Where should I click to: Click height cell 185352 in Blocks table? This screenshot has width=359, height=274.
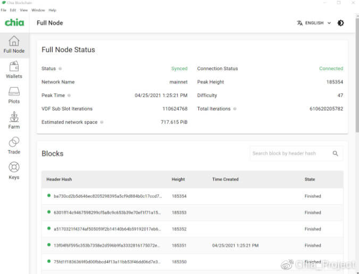click(x=179, y=229)
